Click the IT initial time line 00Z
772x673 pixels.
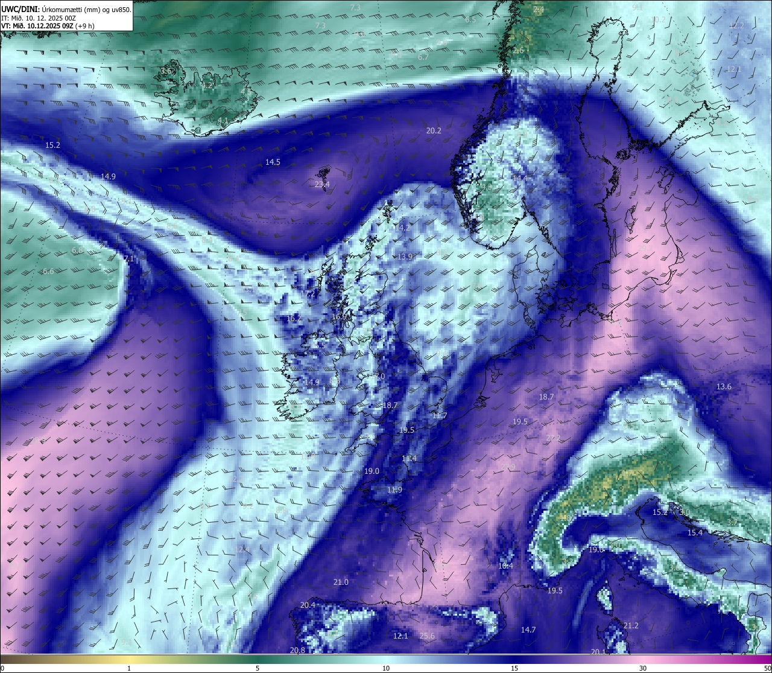[39, 18]
